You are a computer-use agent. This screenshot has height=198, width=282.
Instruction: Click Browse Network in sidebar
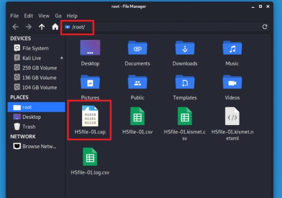[36, 146]
